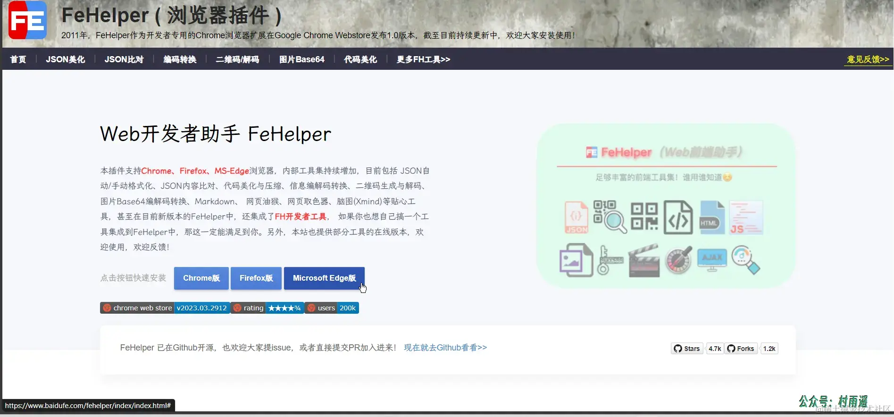This screenshot has width=894, height=417.
Task: Open the JSON比对 nav item
Action: click(124, 59)
